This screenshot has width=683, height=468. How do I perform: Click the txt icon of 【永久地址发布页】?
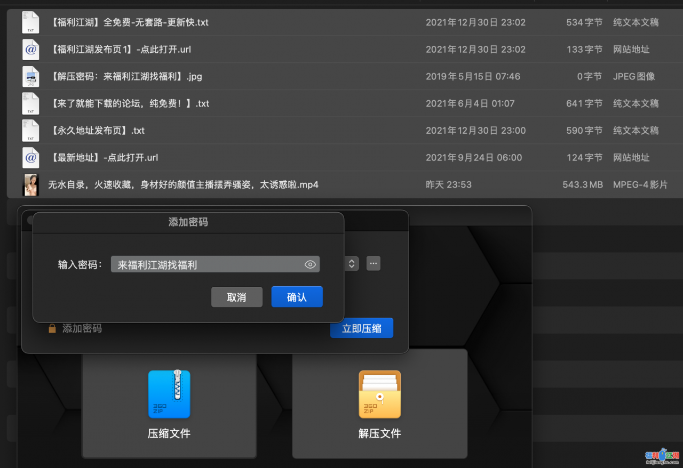(30, 130)
